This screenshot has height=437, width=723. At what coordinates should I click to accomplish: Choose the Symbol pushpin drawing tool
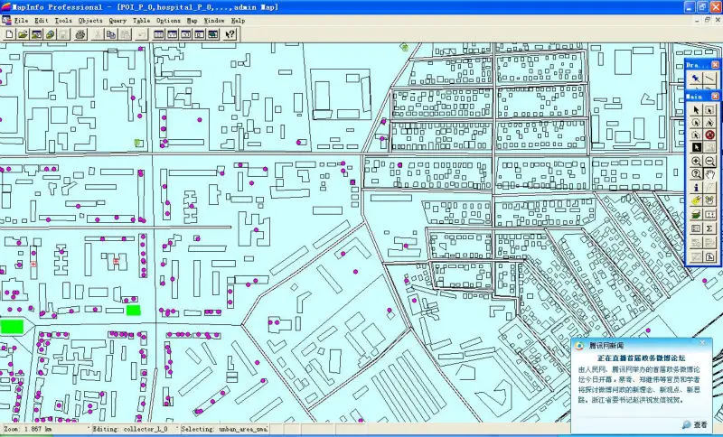point(696,79)
